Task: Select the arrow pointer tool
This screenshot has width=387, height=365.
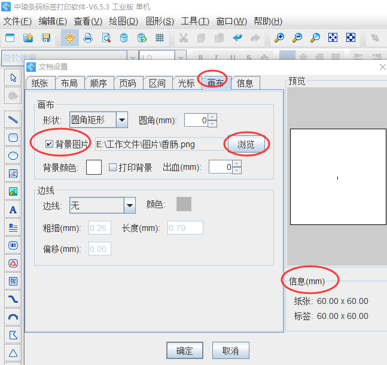Action: (13, 78)
